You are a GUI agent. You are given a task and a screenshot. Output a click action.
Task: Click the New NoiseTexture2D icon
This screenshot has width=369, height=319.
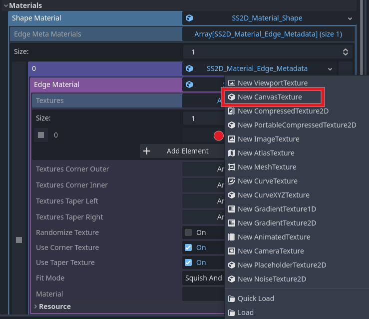coord(232,279)
